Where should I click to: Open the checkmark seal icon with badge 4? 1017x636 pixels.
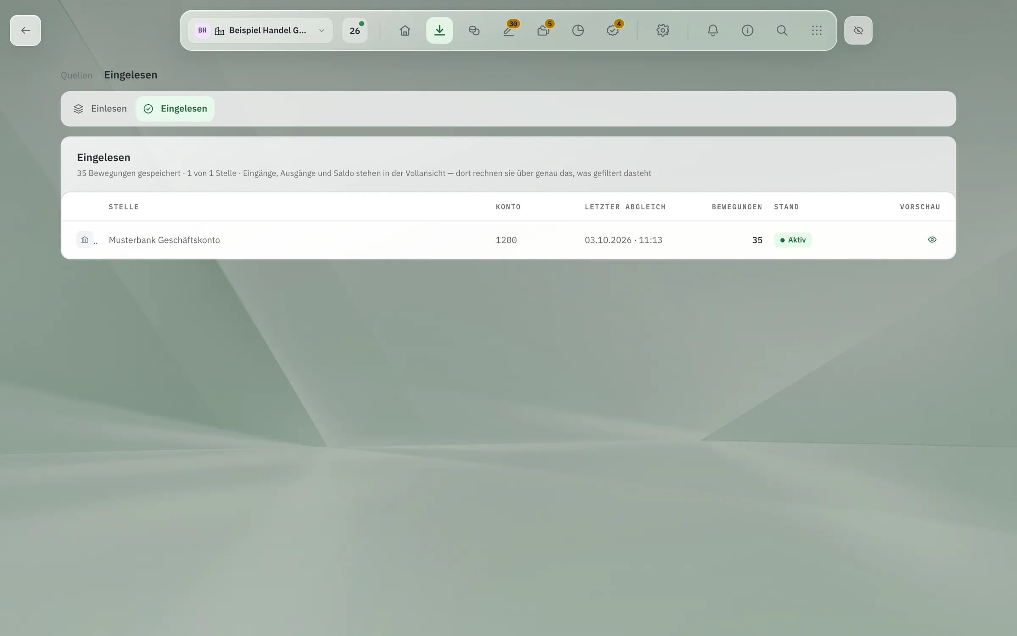point(612,31)
